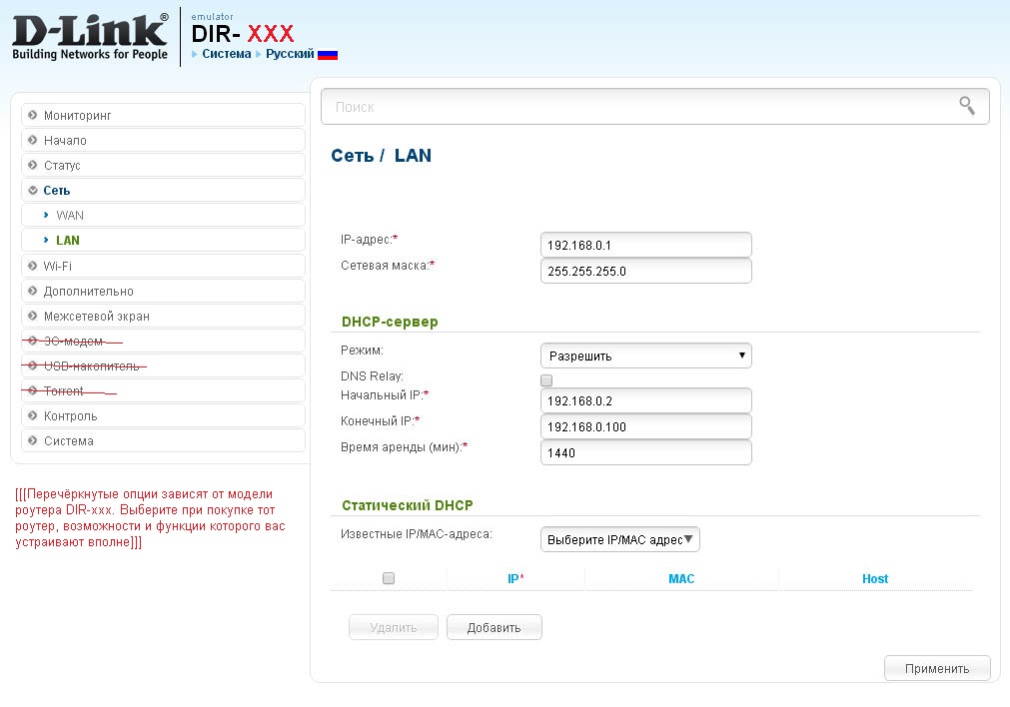1010x707 pixels.
Task: Open the Wi-Fi menu item
Action: coord(163,266)
